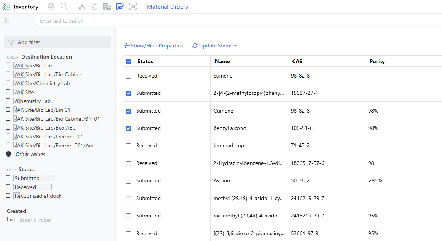Toggle the select-all header checkbox
Screen dimensions: 442x241
pyautogui.click(x=128, y=62)
